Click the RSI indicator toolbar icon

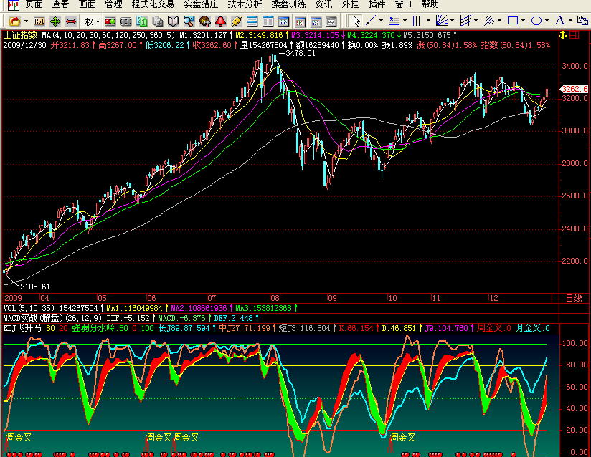click(x=39, y=21)
